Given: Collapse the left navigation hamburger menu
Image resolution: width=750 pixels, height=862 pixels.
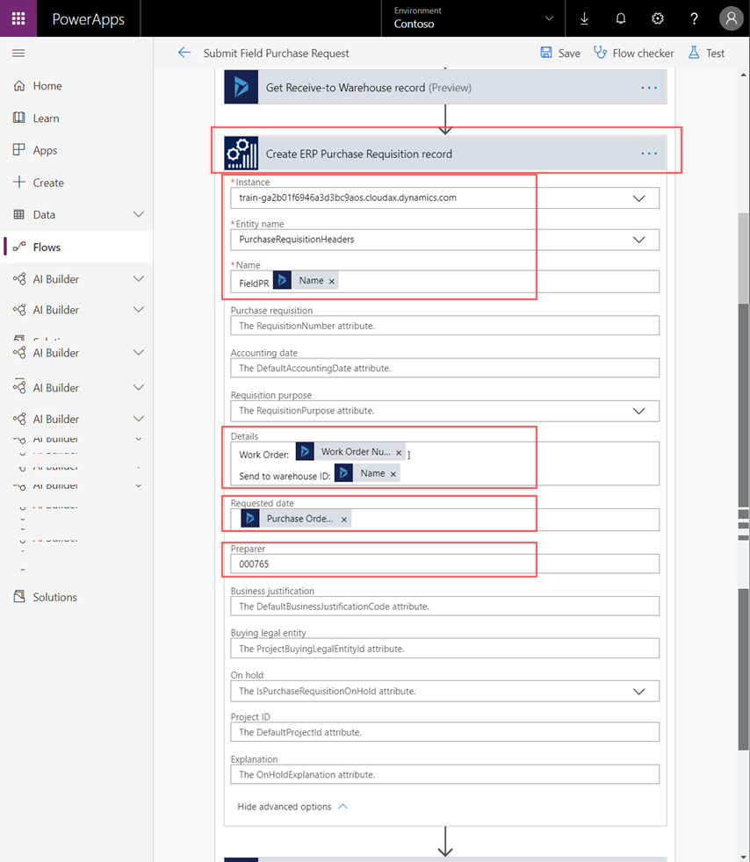Looking at the screenshot, I should click(x=18, y=54).
